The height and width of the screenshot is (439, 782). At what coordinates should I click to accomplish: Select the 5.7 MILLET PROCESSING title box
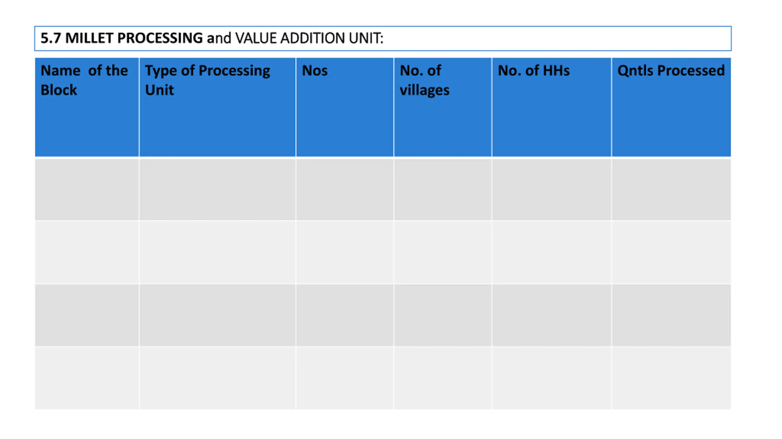point(383,38)
